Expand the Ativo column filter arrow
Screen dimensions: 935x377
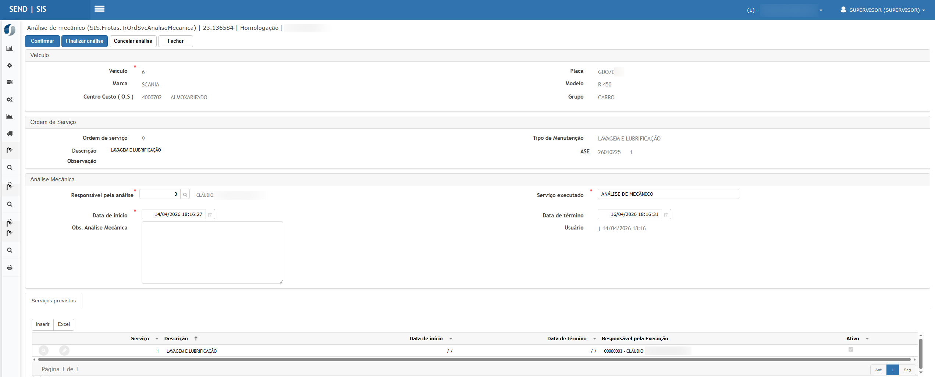coord(867,339)
